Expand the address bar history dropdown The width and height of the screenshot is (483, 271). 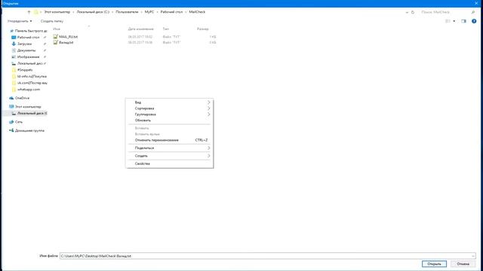point(407,12)
